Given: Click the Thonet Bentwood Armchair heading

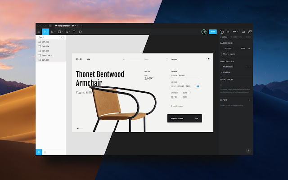Looking at the screenshot, I should [100, 79].
